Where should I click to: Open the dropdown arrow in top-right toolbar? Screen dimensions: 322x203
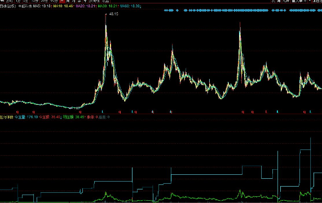pyautogui.click(x=310, y=1)
